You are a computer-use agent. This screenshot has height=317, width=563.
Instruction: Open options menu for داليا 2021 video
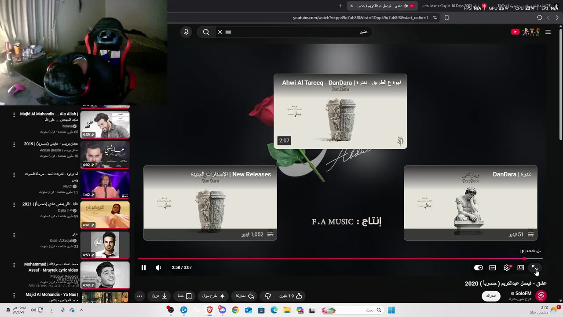pyautogui.click(x=14, y=205)
